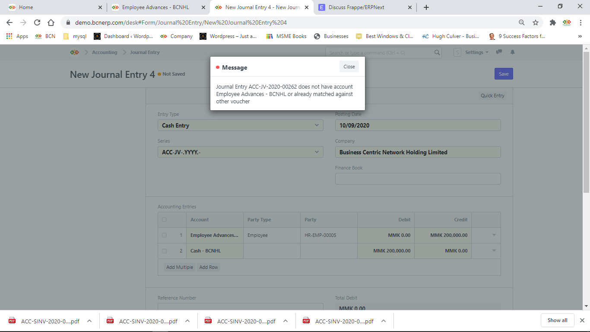The height and width of the screenshot is (332, 590).
Task: Click the search magnifier in ERPNext search bar
Action: [438, 52]
